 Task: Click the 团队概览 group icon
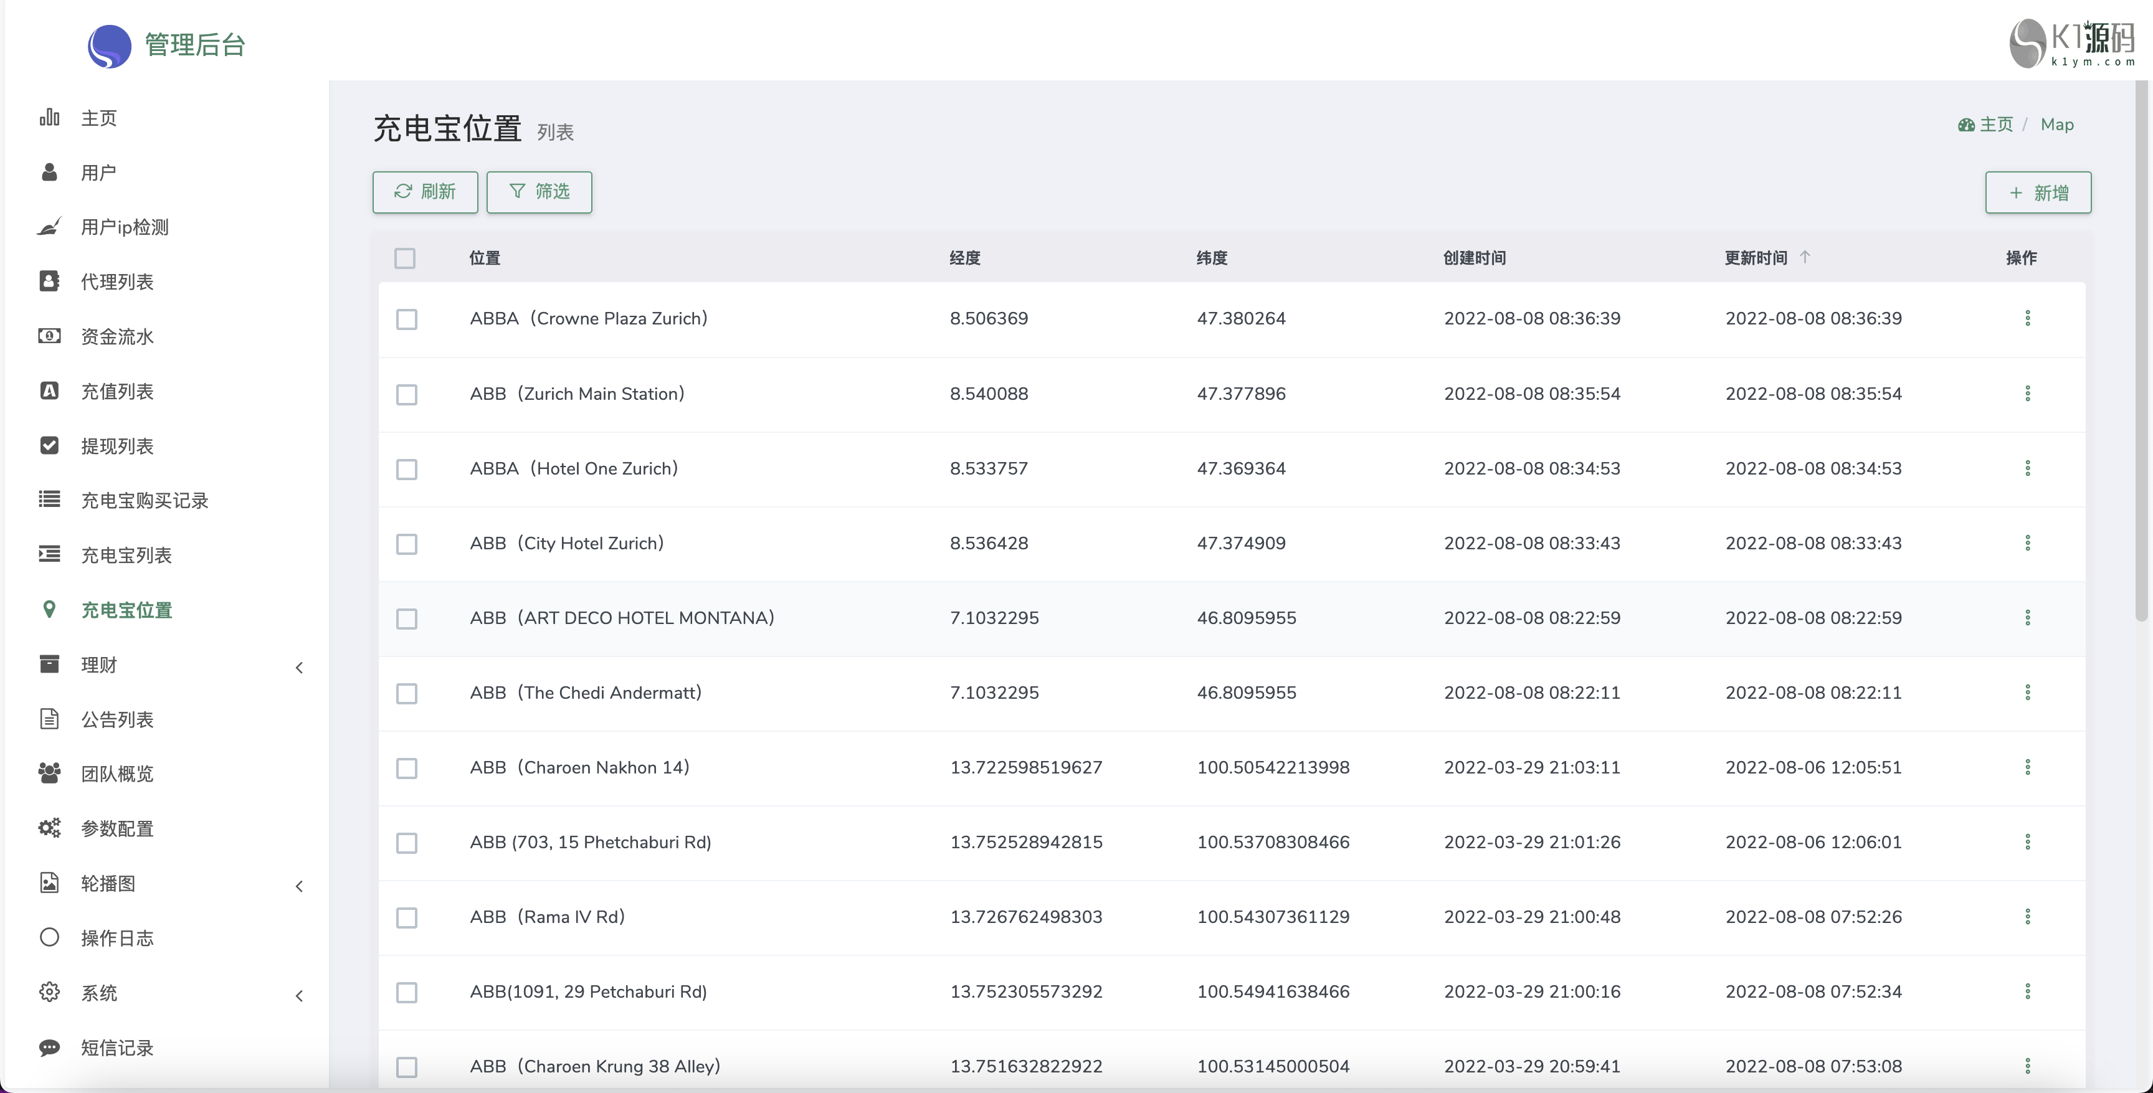49,773
